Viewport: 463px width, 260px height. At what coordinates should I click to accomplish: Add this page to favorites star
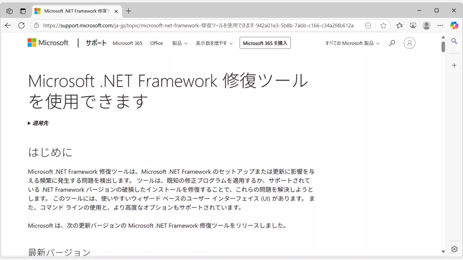383,25
